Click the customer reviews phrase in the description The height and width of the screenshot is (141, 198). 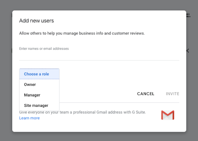[128, 33]
